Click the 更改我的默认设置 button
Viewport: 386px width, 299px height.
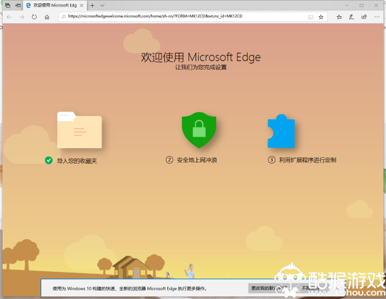pos(269,288)
